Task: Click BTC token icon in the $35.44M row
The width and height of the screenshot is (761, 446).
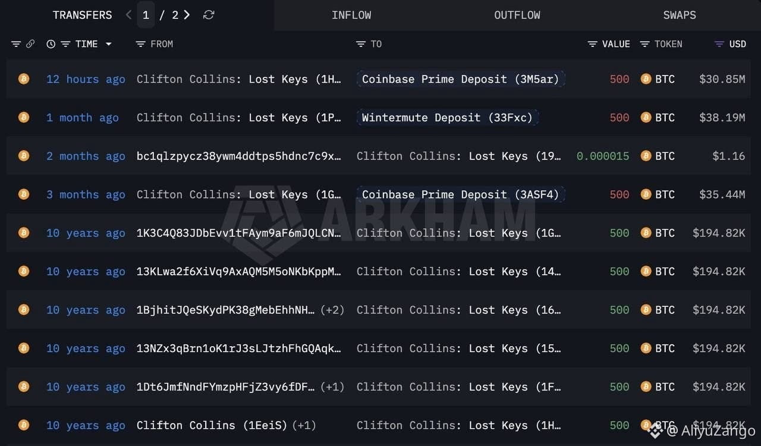Action: [x=646, y=194]
